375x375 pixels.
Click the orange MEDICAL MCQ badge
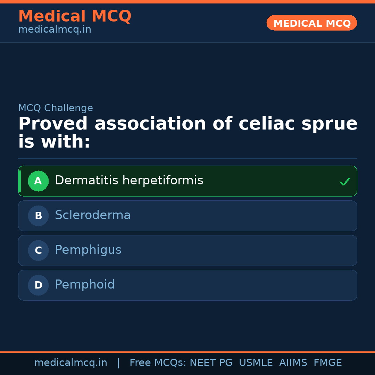[x=311, y=23]
